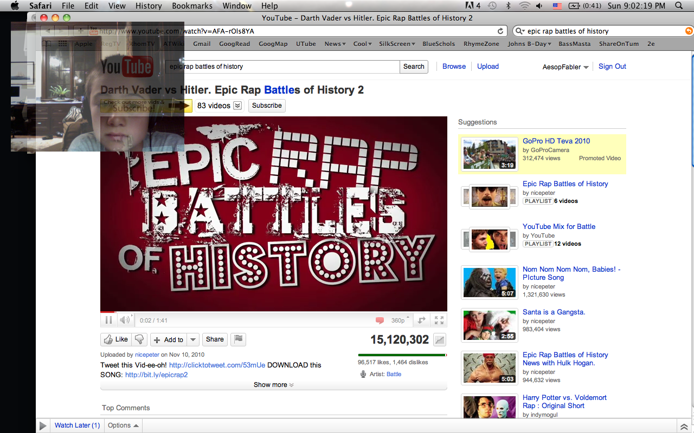694x433 pixels.
Task: Open the Add to dropdown arrow
Action: click(194, 339)
